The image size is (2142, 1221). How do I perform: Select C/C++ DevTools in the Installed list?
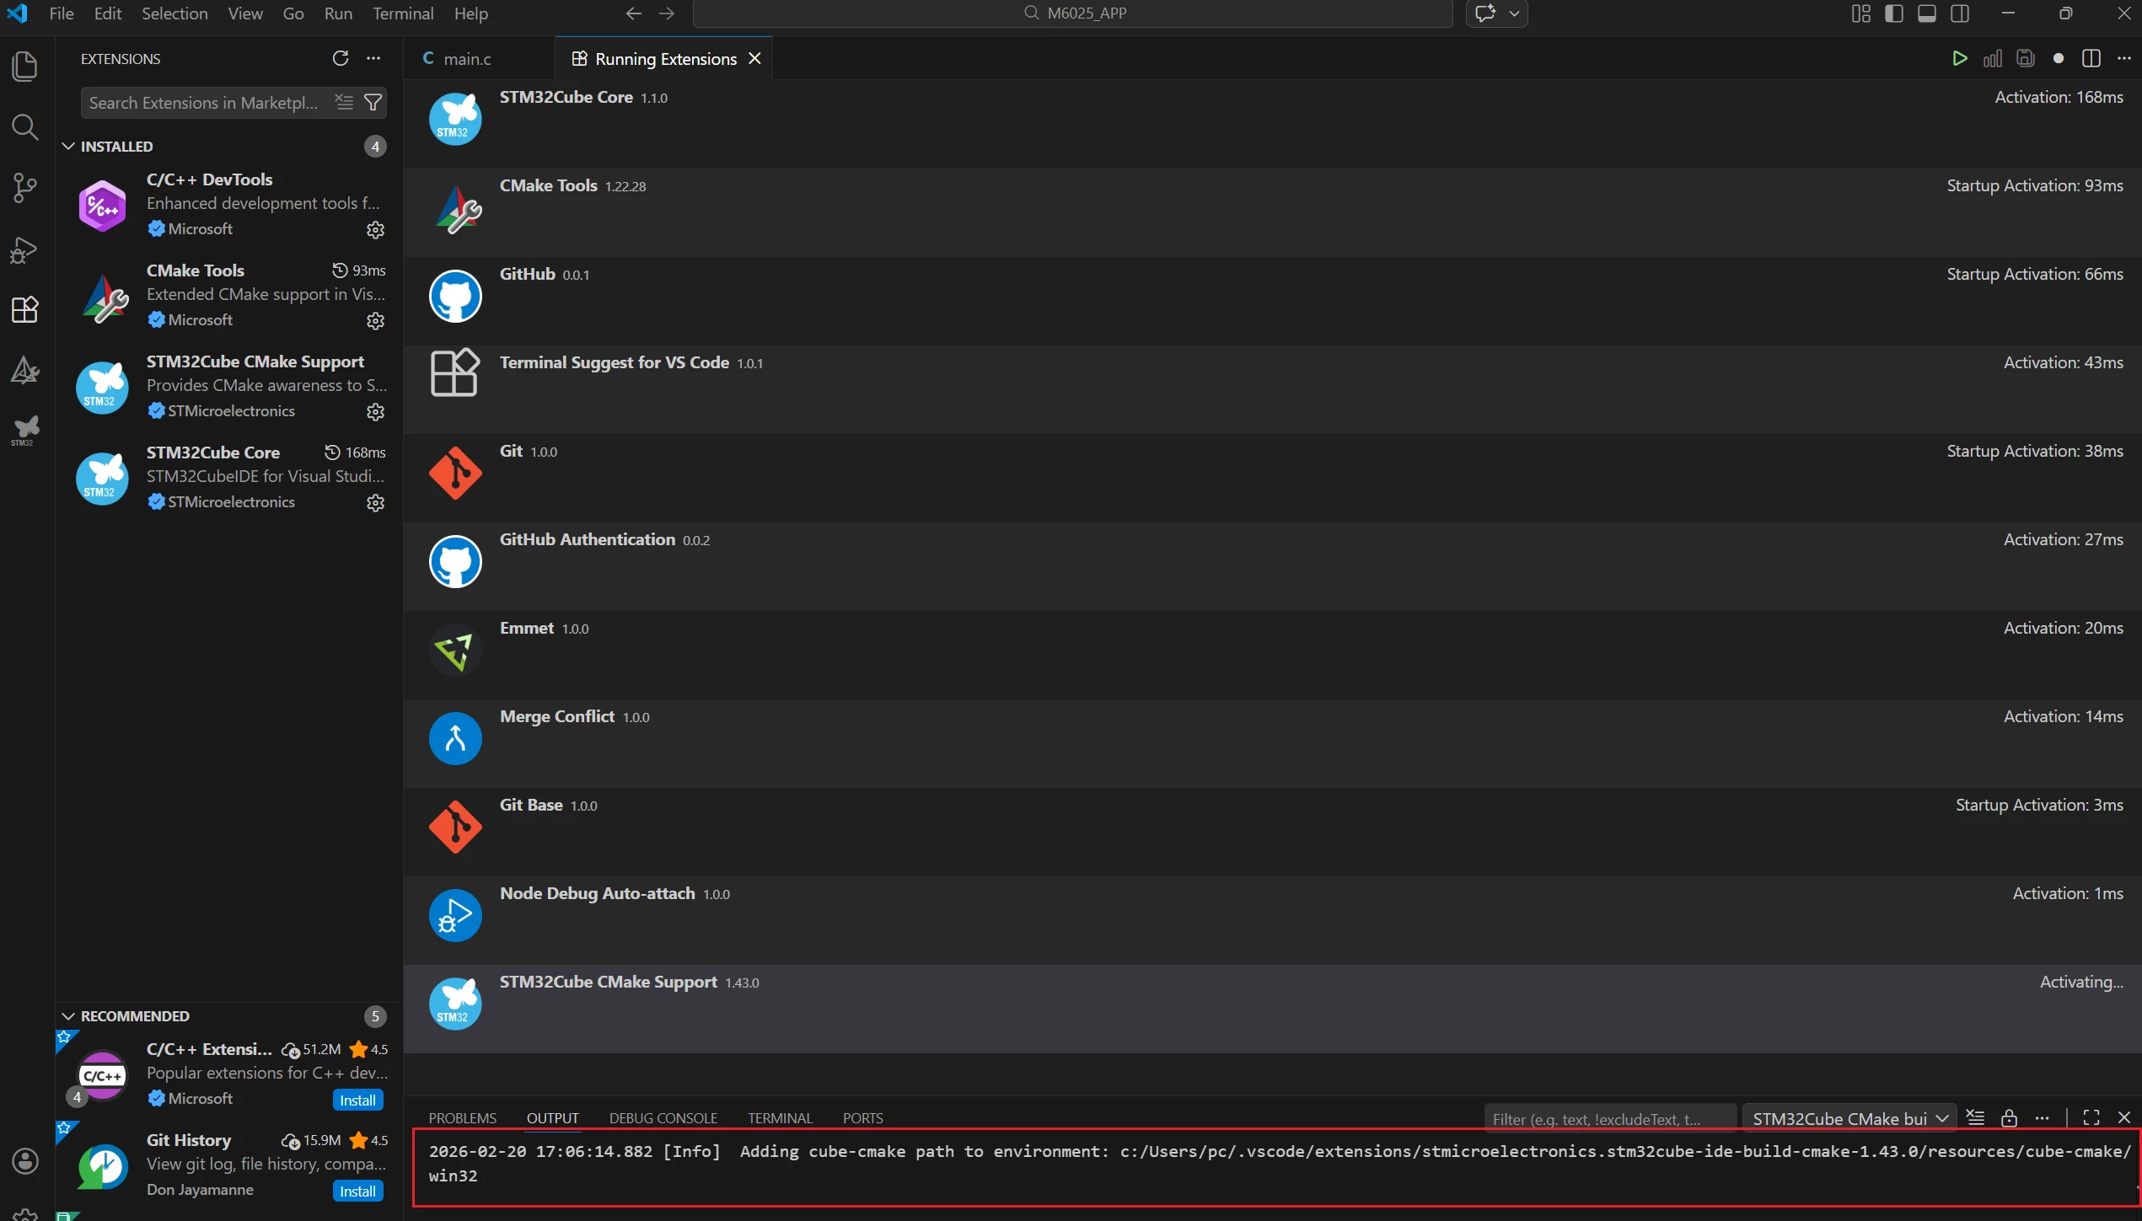[228, 205]
